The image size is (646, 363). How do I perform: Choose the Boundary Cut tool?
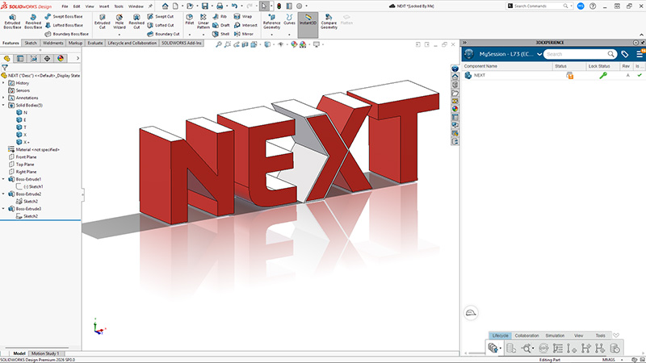[163, 34]
